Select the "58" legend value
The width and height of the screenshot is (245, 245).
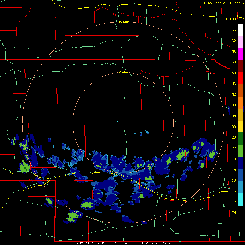(x=234, y=51)
